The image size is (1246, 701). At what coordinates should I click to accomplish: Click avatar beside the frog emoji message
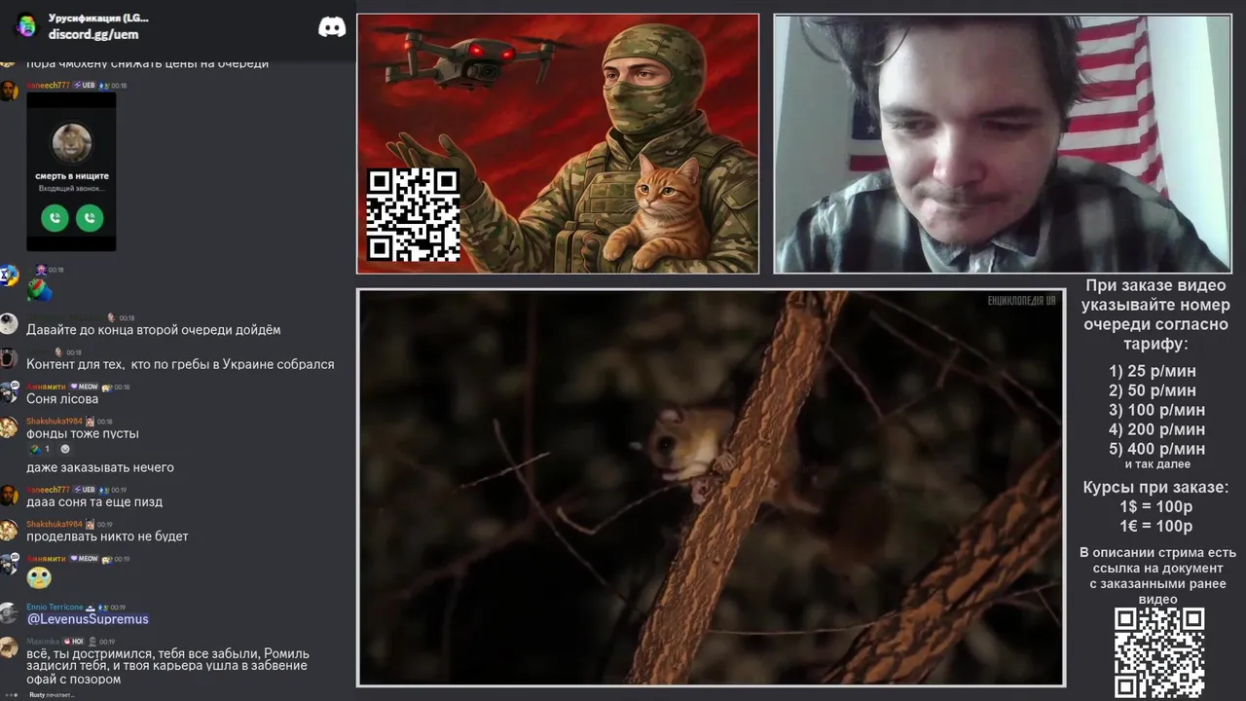pyautogui.click(x=9, y=276)
